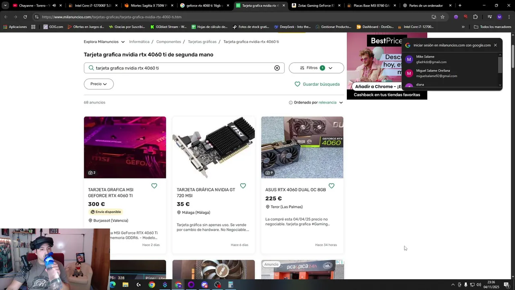Choose Mike Salame Google account
The height and width of the screenshot is (290, 515).
coord(451,59)
